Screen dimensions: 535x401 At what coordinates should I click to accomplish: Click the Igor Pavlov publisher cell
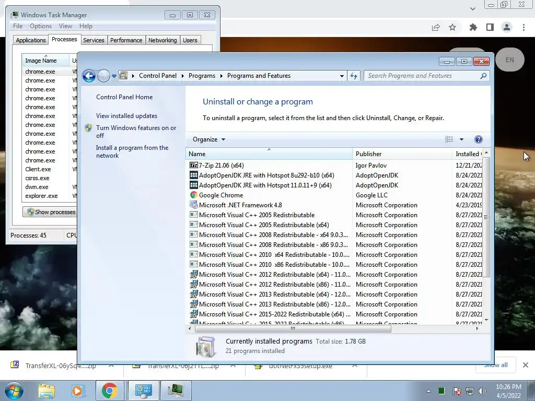(371, 166)
